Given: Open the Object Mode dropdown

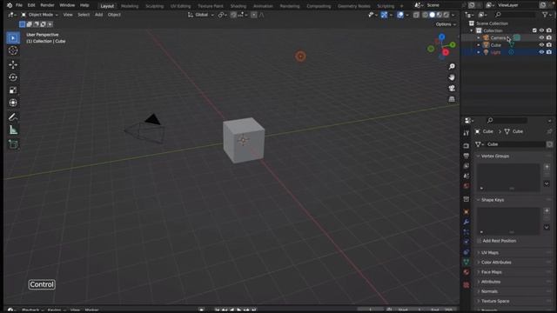Looking at the screenshot, I should (40, 15).
